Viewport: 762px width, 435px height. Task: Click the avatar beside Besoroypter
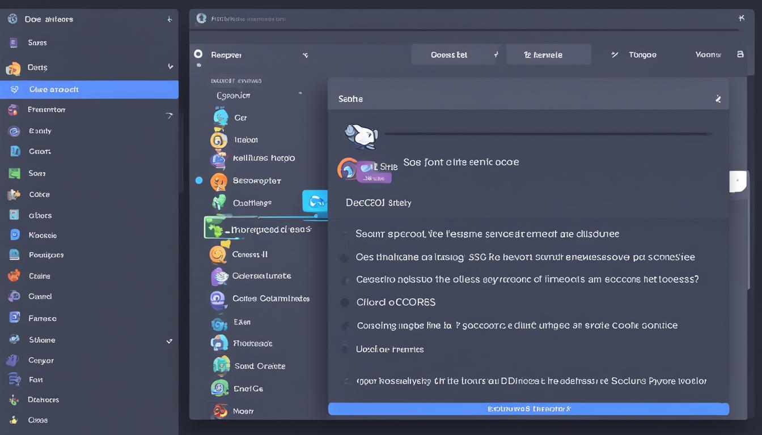(x=219, y=181)
